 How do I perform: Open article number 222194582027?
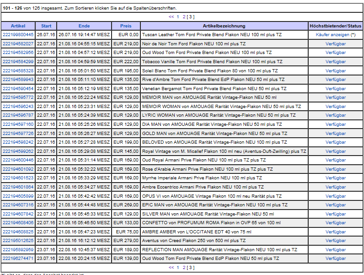tap(18, 43)
